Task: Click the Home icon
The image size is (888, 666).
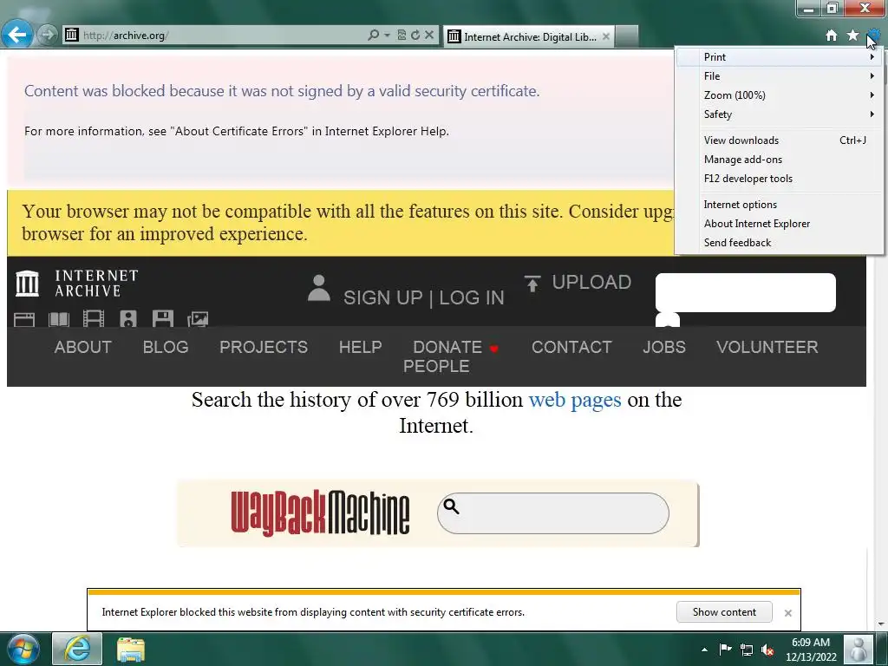Action: click(831, 36)
